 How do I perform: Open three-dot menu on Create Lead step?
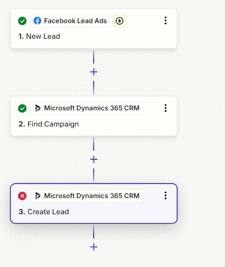click(165, 195)
